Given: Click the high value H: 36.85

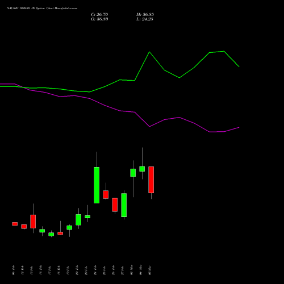Looking at the screenshot, I should [145, 15].
